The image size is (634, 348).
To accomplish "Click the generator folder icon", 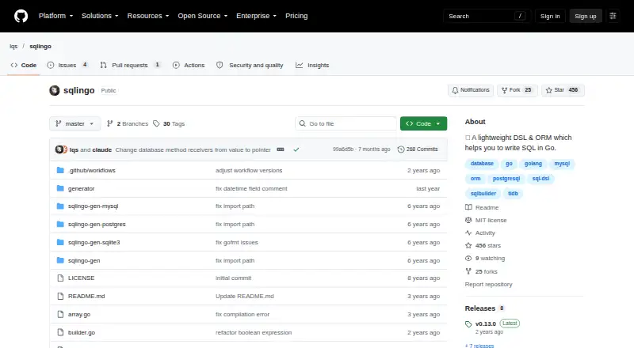I will [60, 188].
